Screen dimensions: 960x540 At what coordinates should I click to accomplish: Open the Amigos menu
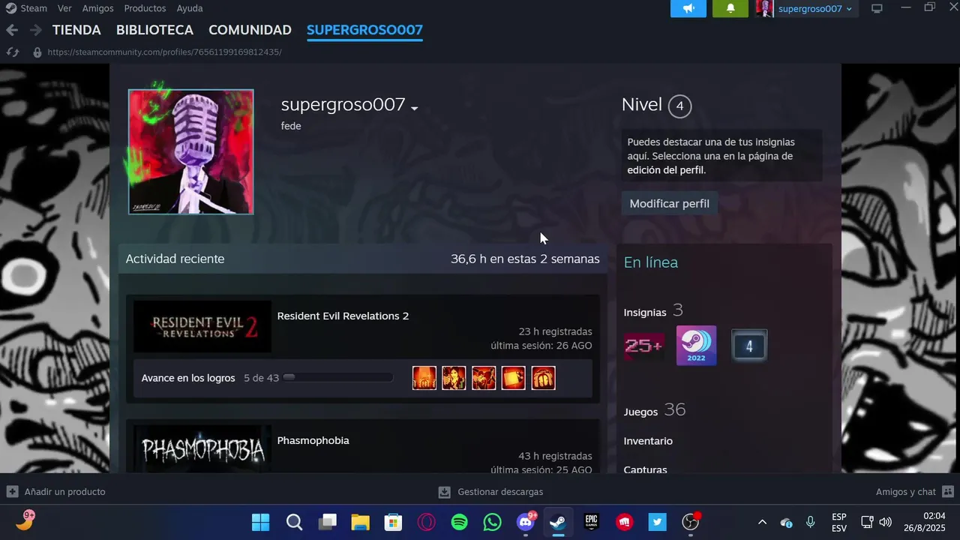coord(97,8)
